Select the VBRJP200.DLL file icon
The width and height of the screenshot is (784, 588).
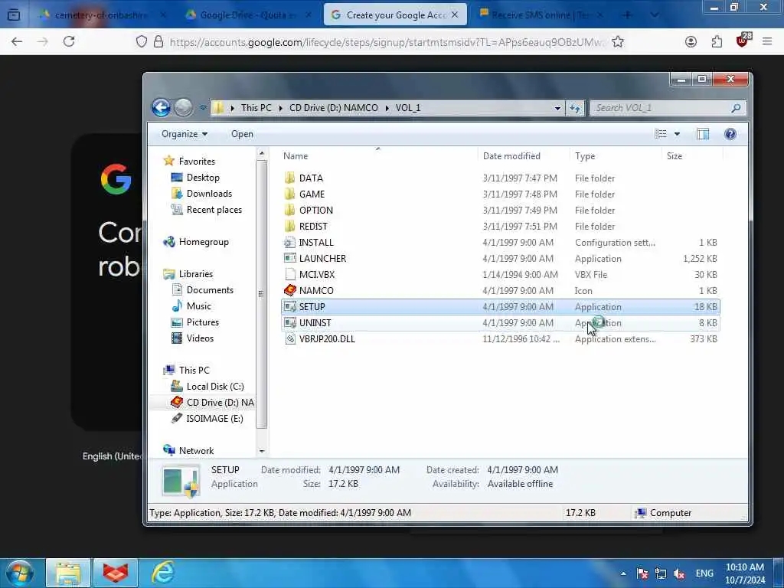click(x=290, y=339)
